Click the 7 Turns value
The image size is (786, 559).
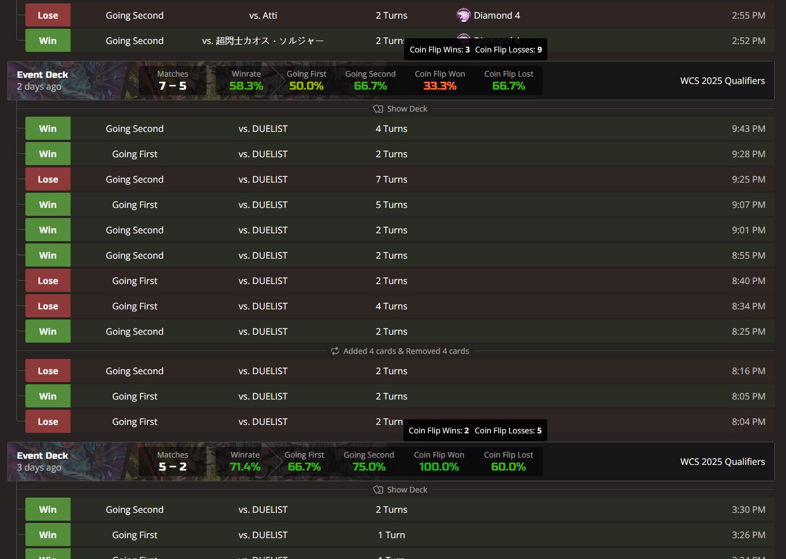point(392,179)
